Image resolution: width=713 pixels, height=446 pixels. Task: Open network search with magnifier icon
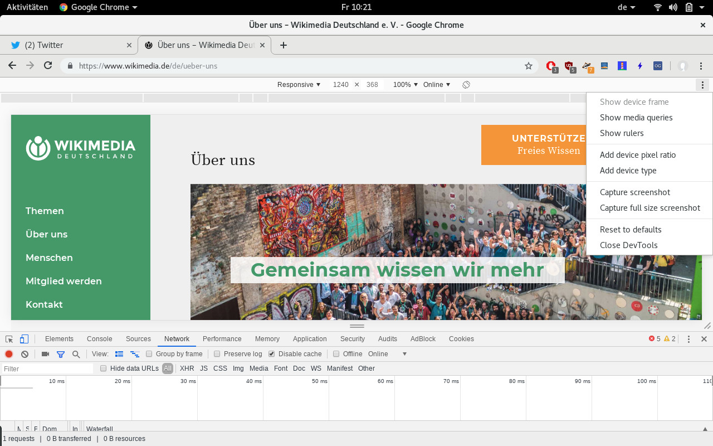76,354
